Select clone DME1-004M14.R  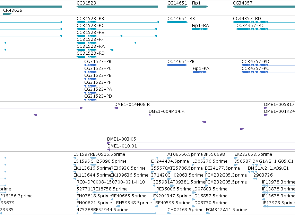click(x=166, y=111)
